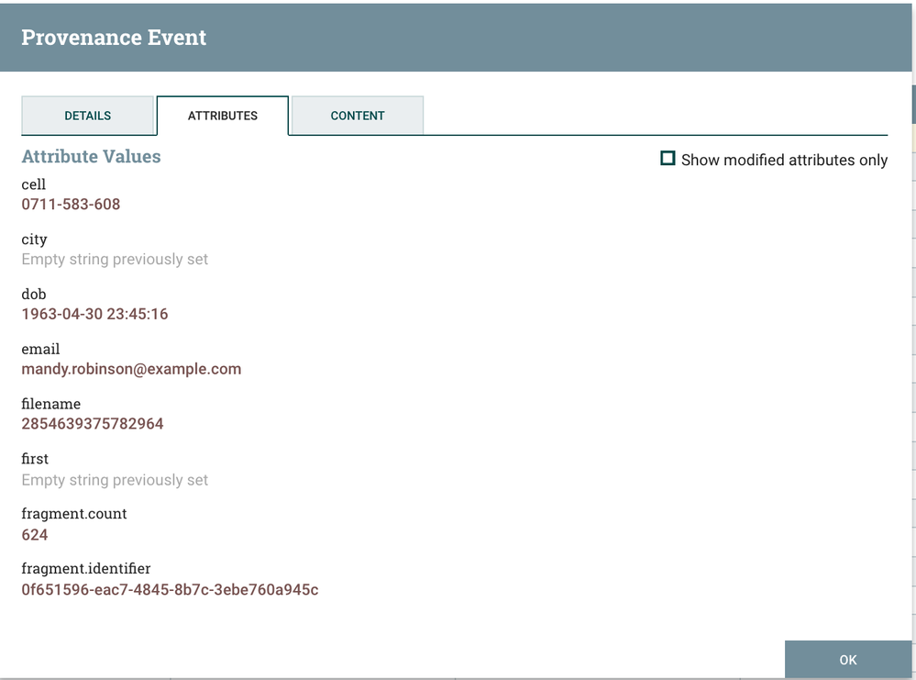Click Empty string previously set under city
The image size is (916, 680).
tap(115, 259)
